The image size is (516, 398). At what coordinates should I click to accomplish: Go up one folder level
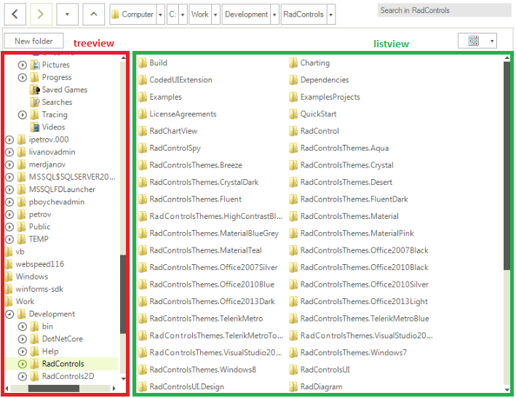click(93, 14)
